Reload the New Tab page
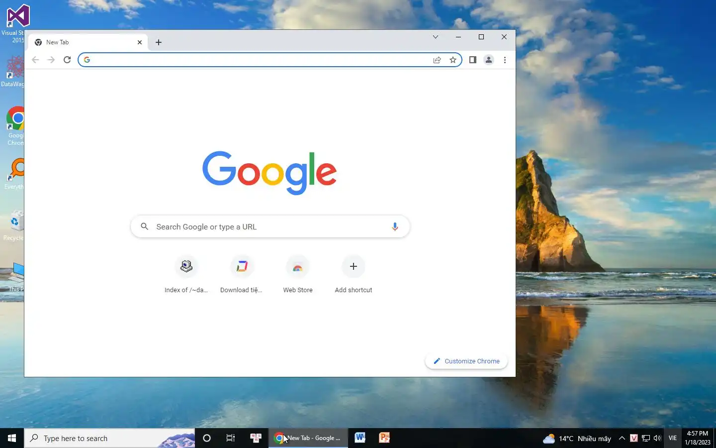 coord(67,60)
